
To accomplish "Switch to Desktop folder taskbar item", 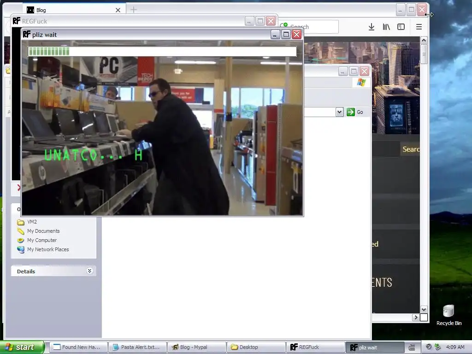I will coord(256,347).
